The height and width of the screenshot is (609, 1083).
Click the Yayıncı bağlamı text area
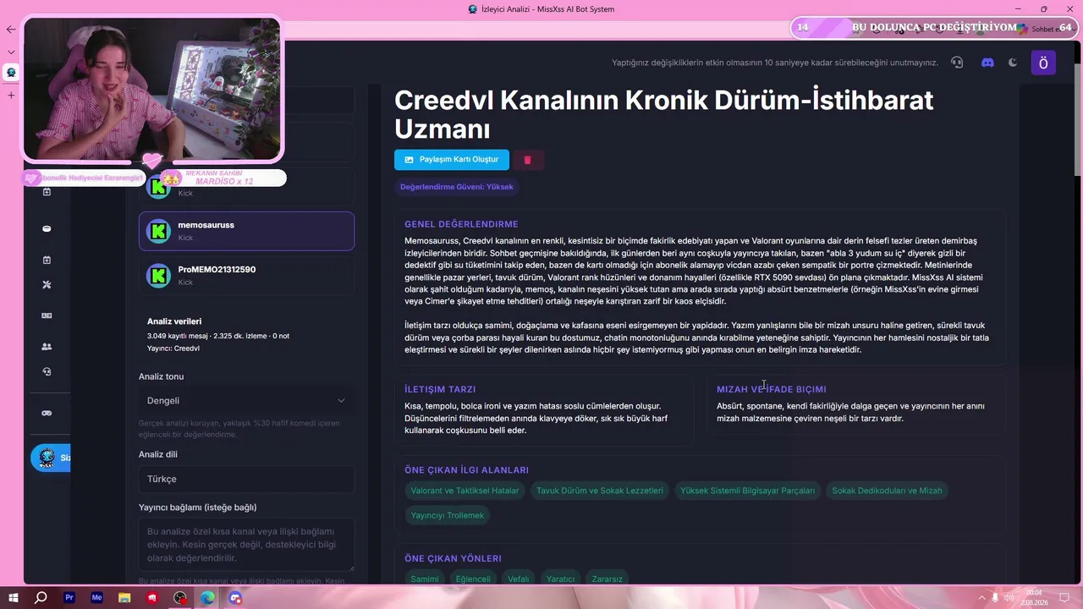pos(246,545)
